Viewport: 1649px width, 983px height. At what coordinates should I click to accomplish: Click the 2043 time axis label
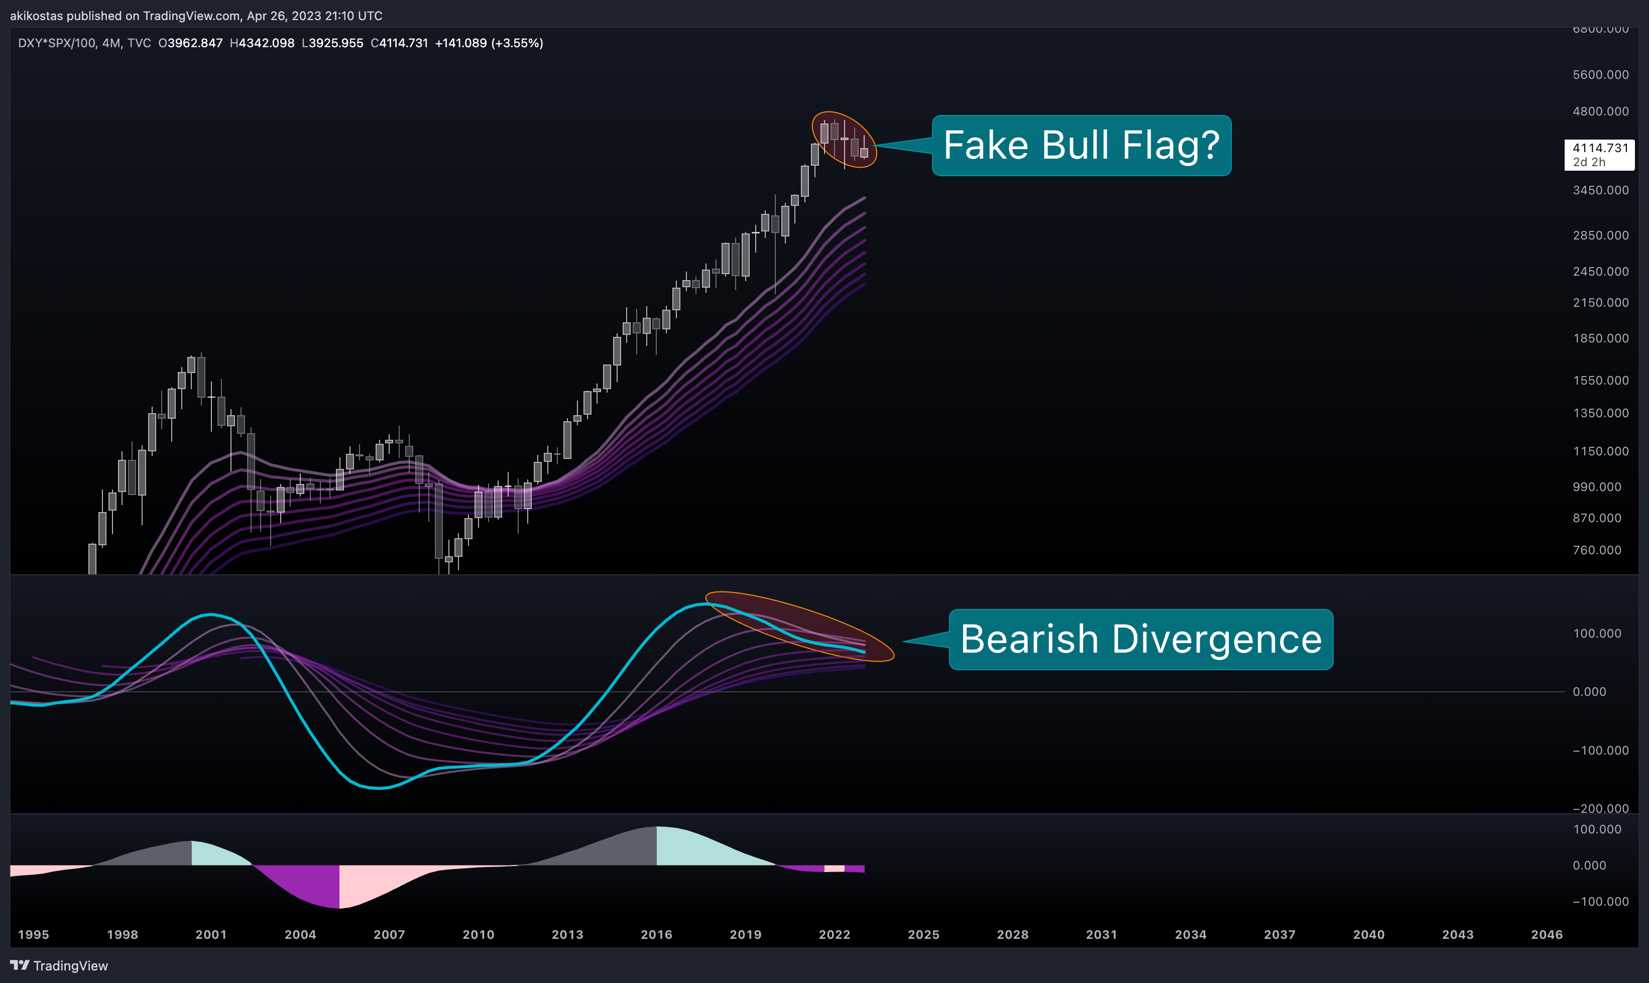(x=1458, y=935)
